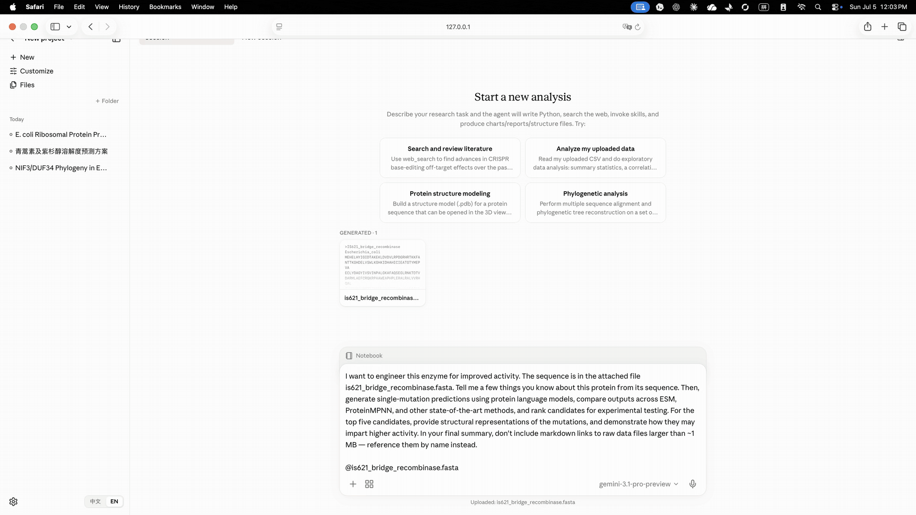Open the page reader icon in address bar
Screen dimensions: 916x515
280,27
